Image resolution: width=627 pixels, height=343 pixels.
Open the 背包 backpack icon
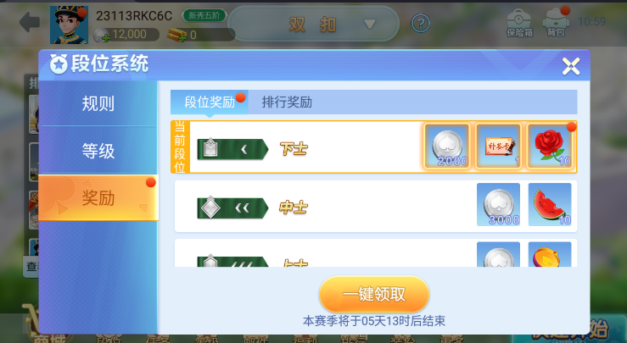556,22
